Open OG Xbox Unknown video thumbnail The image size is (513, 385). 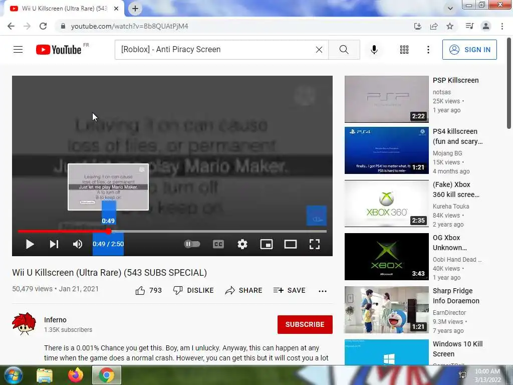click(386, 257)
